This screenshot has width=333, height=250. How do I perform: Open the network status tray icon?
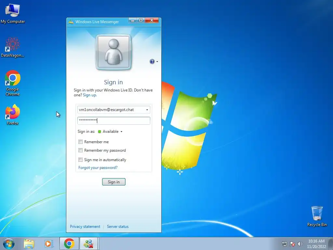pos(284,244)
